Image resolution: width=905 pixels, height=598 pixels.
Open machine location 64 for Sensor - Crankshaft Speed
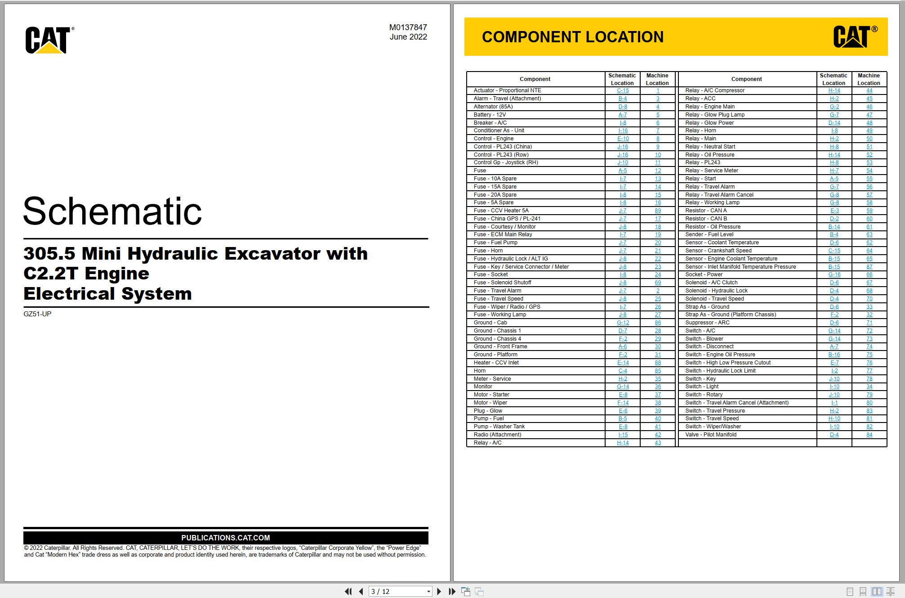tap(869, 251)
